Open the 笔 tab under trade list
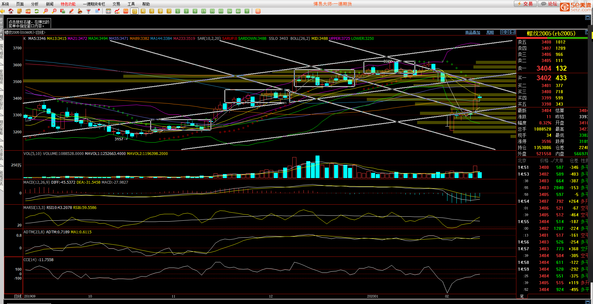The width and height of the screenshot is (593, 304). 522,296
